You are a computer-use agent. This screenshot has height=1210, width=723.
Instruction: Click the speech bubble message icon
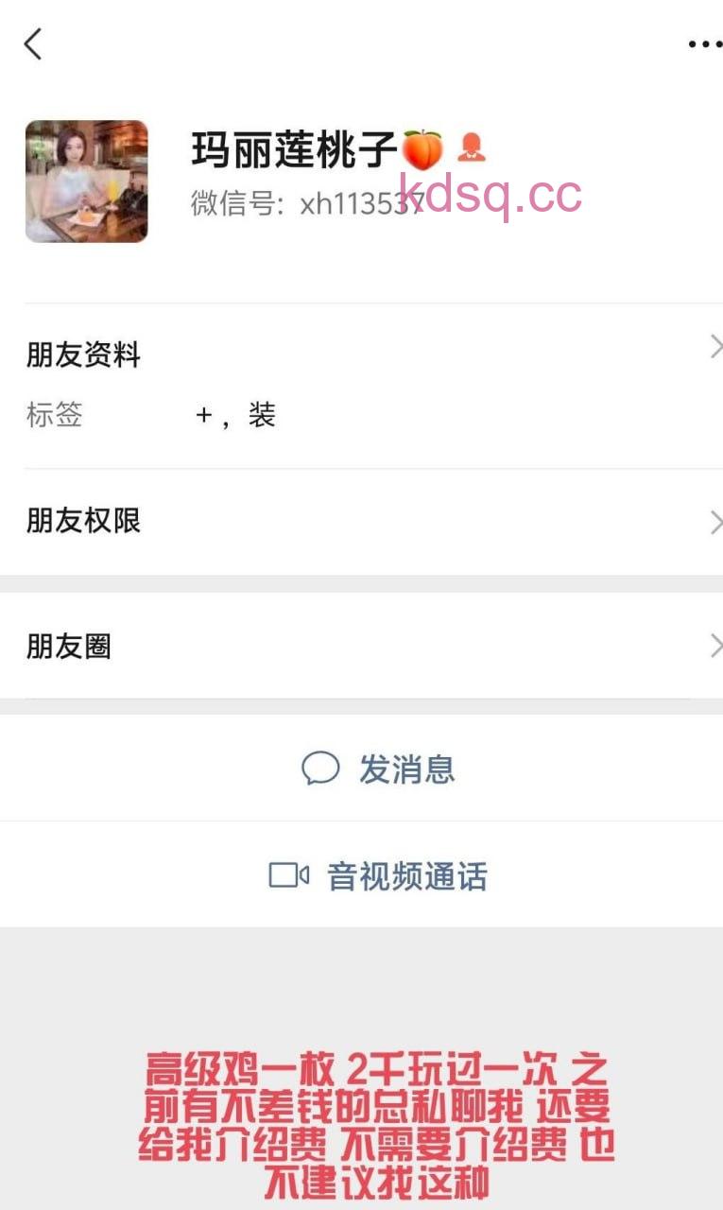(x=320, y=769)
